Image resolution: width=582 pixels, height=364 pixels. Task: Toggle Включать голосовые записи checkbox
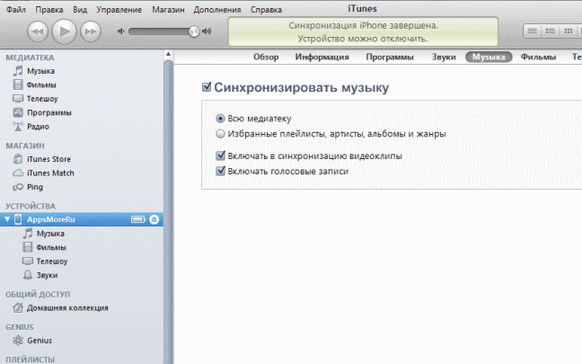[220, 171]
